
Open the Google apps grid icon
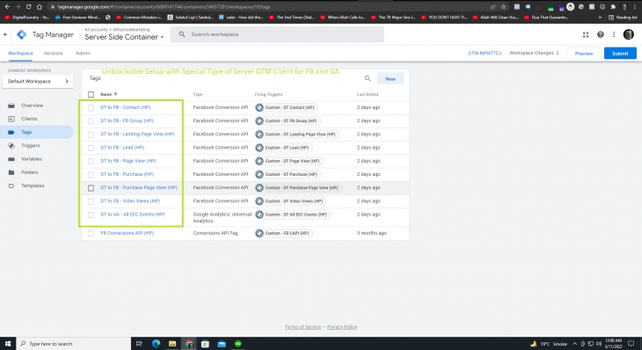586,35
